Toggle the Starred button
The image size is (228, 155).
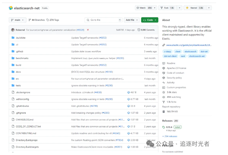(195, 8)
